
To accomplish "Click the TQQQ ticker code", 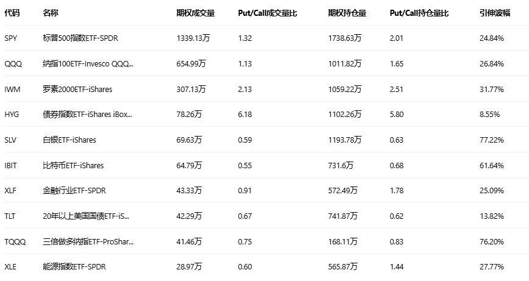I will click(15, 241).
